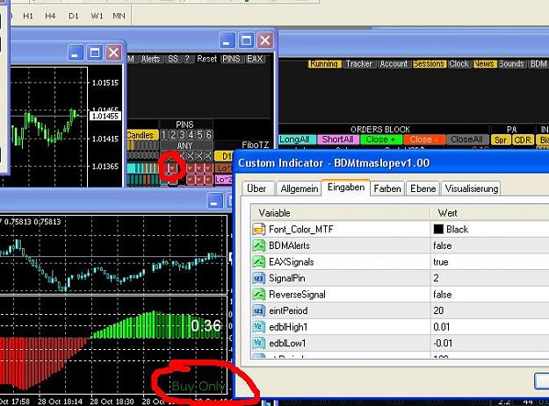Select the H4 timeframe button
The height and width of the screenshot is (406, 549).
point(50,16)
